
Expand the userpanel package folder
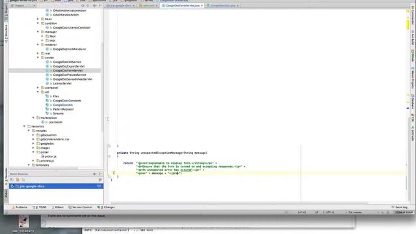click(38, 88)
